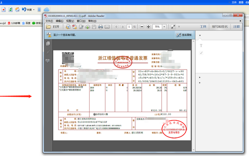This screenshot has width=249, height=156.
Task: Expand the second collapsed section in right pane
Action: [x=199, y=77]
